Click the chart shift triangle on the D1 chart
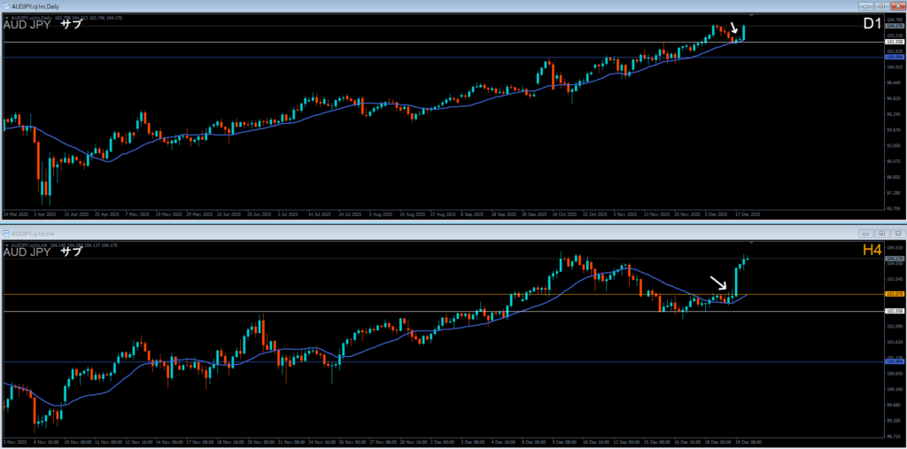 tap(752, 16)
